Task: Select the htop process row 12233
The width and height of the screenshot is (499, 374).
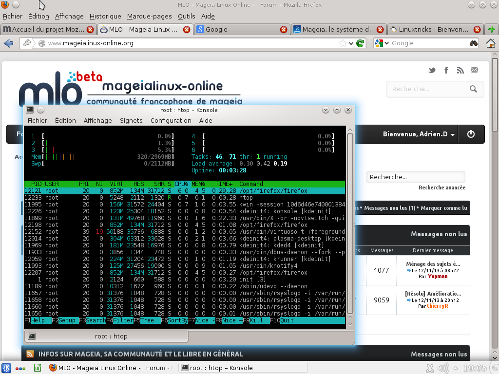Action: (x=185, y=198)
